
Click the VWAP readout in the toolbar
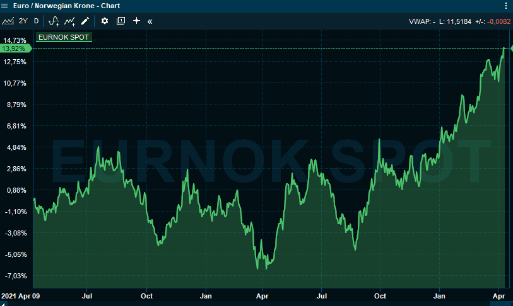tap(422, 21)
